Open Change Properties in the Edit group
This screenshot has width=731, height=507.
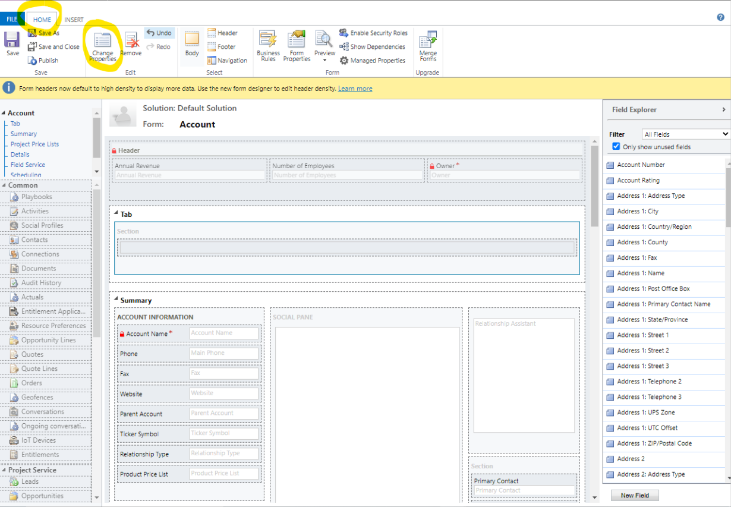click(103, 49)
